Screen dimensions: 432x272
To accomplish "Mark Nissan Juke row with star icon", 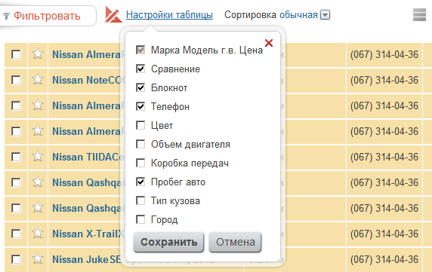I will point(38,258).
